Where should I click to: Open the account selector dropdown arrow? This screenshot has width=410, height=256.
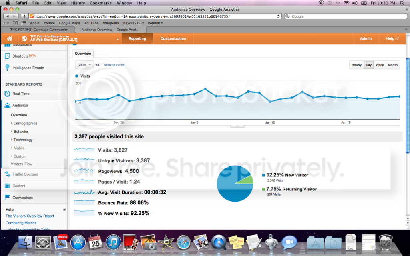(117, 40)
